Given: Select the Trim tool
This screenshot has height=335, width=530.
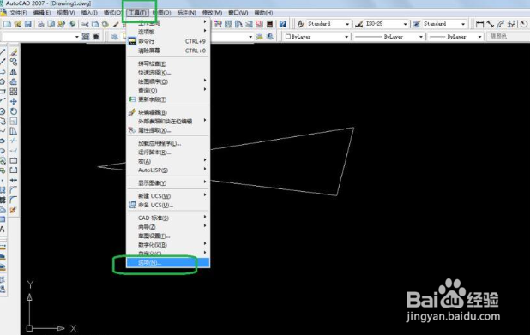Looking at the screenshot, I should [14, 141].
